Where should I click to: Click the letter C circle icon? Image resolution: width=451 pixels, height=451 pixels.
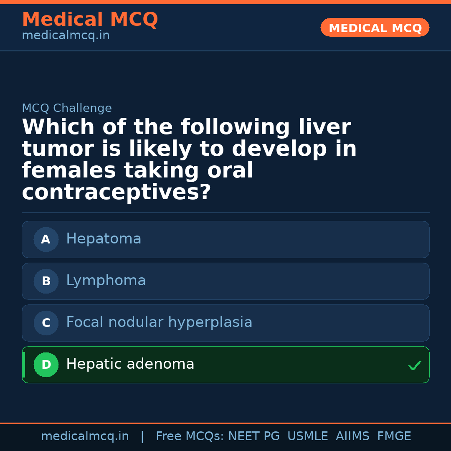point(46,323)
